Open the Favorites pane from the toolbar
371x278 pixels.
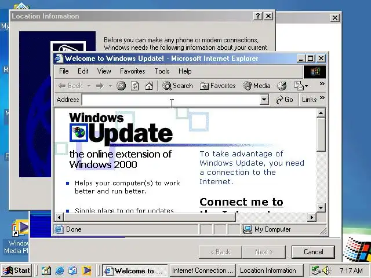[x=218, y=86]
